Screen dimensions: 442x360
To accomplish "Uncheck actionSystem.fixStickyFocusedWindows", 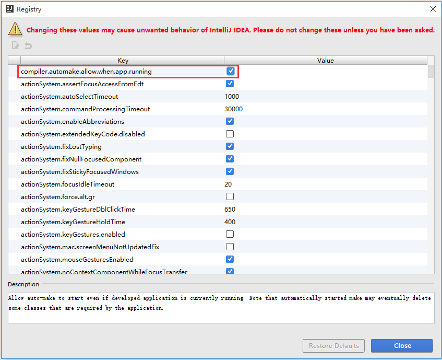I will [x=230, y=171].
